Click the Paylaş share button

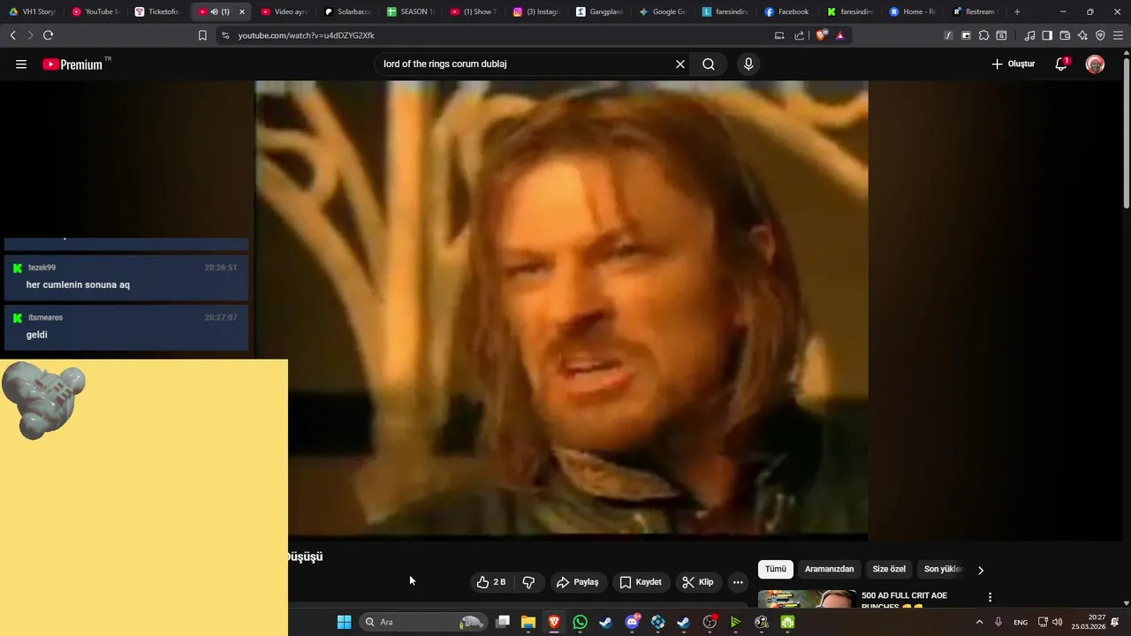coord(578,582)
